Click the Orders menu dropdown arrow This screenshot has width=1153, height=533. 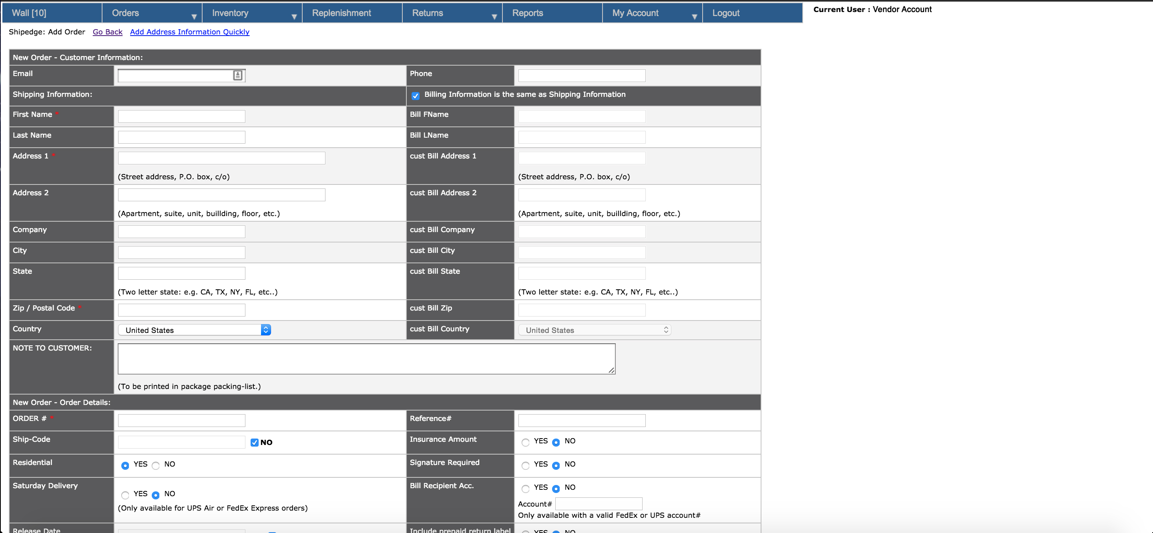(194, 16)
